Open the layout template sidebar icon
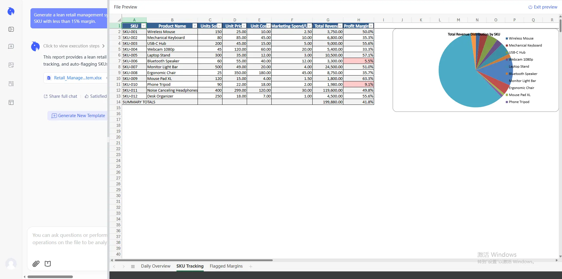 (11, 102)
